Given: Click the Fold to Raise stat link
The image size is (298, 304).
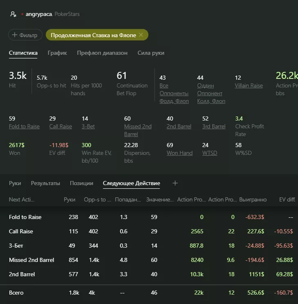Looking at the screenshot, I should click(24, 126).
